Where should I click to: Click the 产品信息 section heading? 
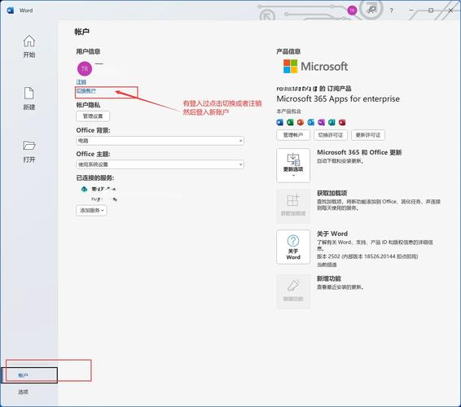[288, 51]
